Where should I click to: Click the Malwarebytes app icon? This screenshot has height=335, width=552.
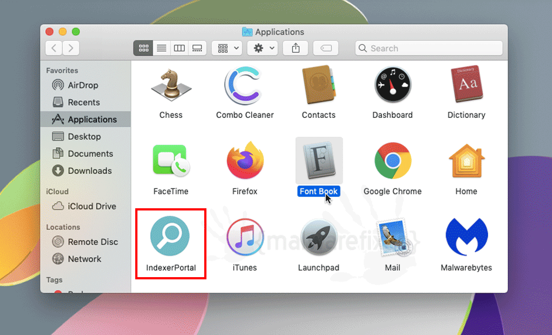coord(466,236)
